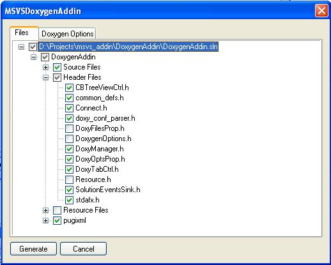Close the MSVSDoxygenAddin dialog

pos(321,11)
